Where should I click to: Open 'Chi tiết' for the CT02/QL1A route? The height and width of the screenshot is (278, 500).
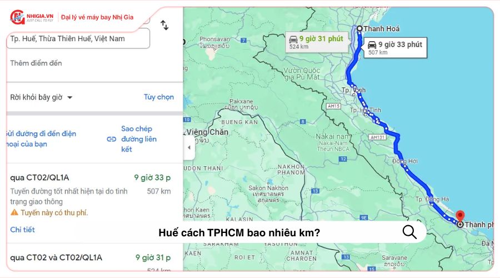pos(22,230)
